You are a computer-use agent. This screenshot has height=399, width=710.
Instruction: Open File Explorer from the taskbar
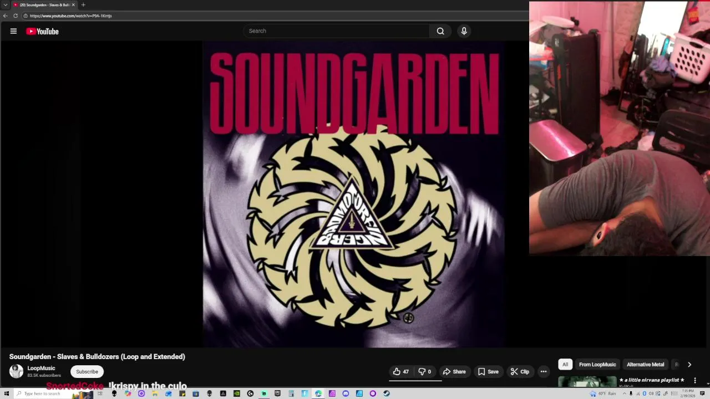point(154,393)
